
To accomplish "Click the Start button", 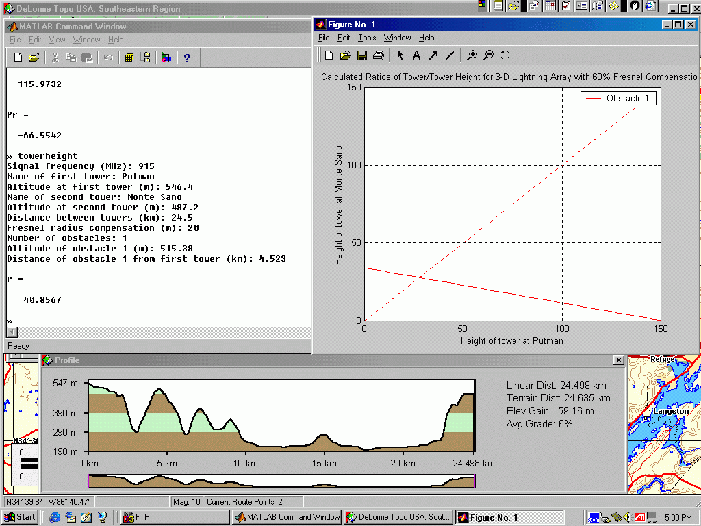I will click(20, 517).
